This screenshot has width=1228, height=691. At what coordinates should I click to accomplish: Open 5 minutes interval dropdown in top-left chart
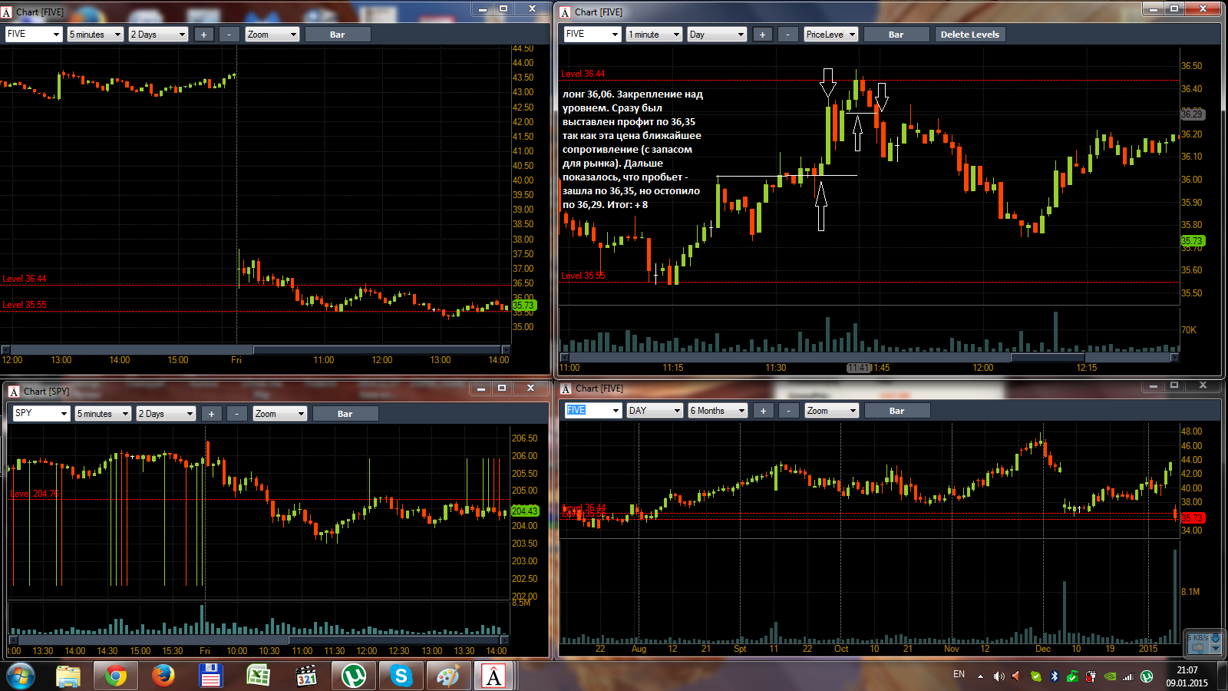pyautogui.click(x=96, y=35)
